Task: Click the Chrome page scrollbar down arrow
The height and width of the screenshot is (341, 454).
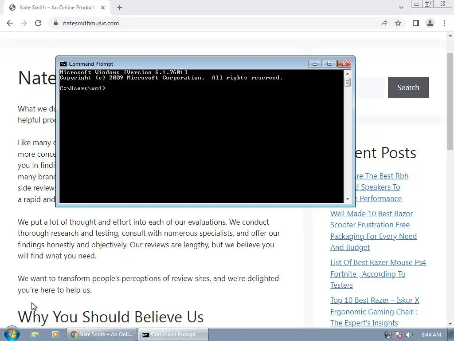Action: tap(450, 324)
